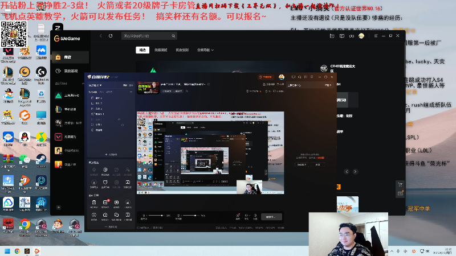The image size is (456, 256).
Task: Collapse WeGame sidebar with bottom arrow button
Action: click(59, 208)
